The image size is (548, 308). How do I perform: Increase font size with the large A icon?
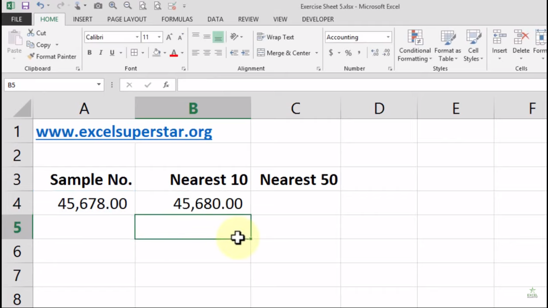pos(169,37)
